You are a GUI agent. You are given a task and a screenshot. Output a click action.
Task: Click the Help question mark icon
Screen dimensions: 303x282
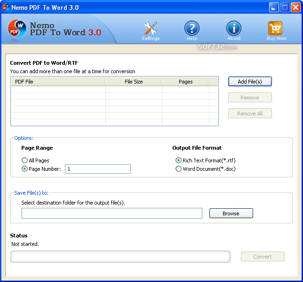(191, 28)
